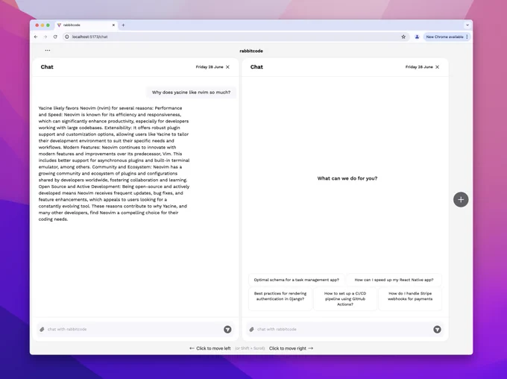
Task: Pick the CI/CD pipeline GitHub Actions suggestion
Action: [x=345, y=298]
